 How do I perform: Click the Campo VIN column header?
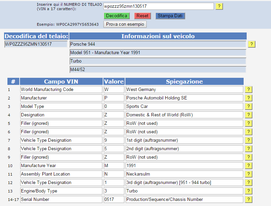click(x=61, y=82)
